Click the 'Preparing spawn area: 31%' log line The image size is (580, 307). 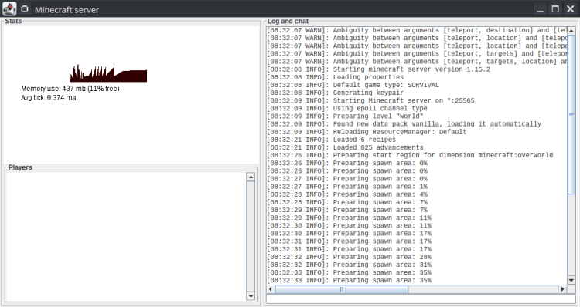coord(349,265)
